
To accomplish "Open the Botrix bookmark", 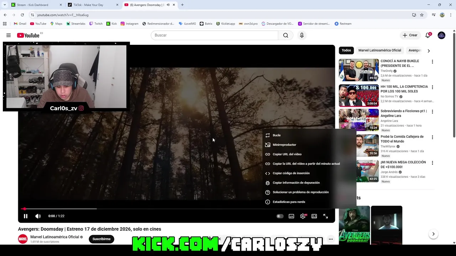I will tap(206, 24).
